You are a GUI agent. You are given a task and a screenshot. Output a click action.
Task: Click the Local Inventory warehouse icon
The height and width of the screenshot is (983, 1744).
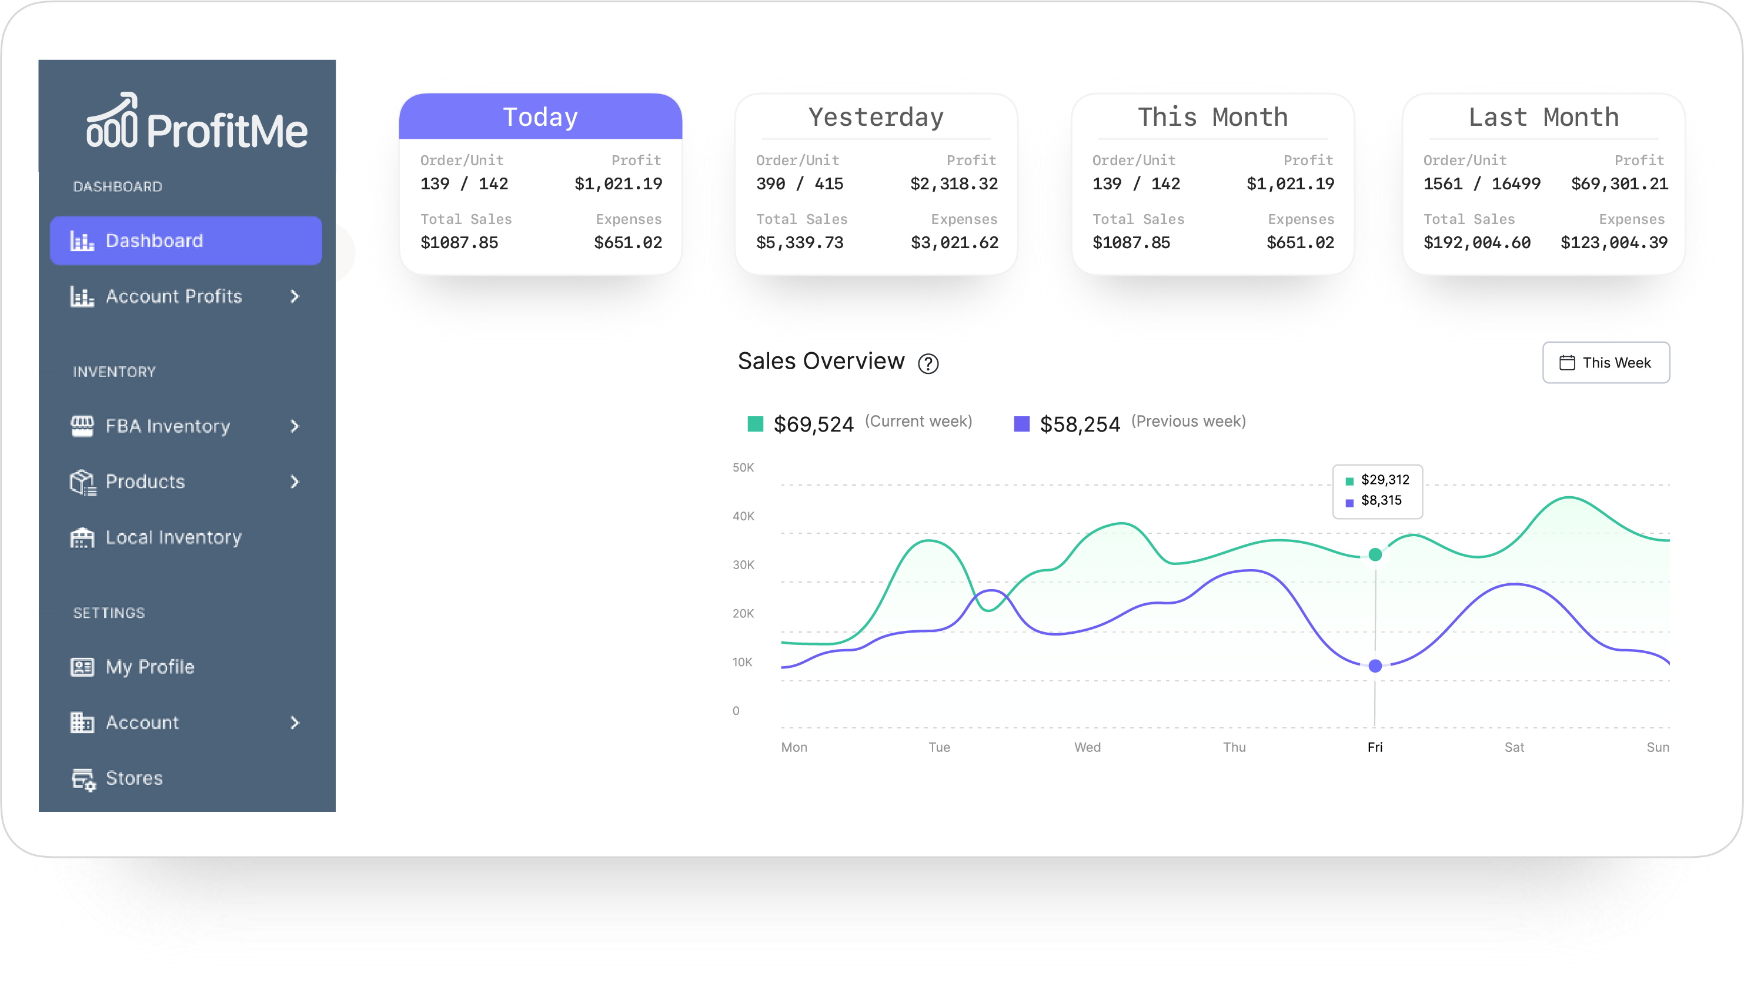[x=82, y=537]
